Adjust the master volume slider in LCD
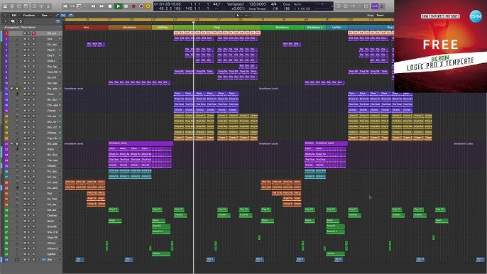Image resolution: width=487 pixels, height=274 pixels. (323, 4)
